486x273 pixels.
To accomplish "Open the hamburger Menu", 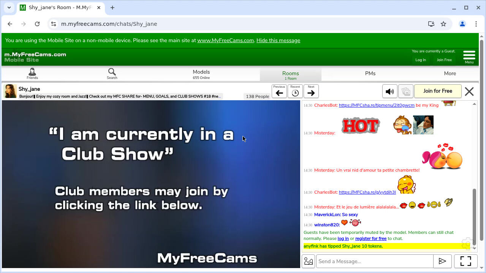I will pos(469,57).
